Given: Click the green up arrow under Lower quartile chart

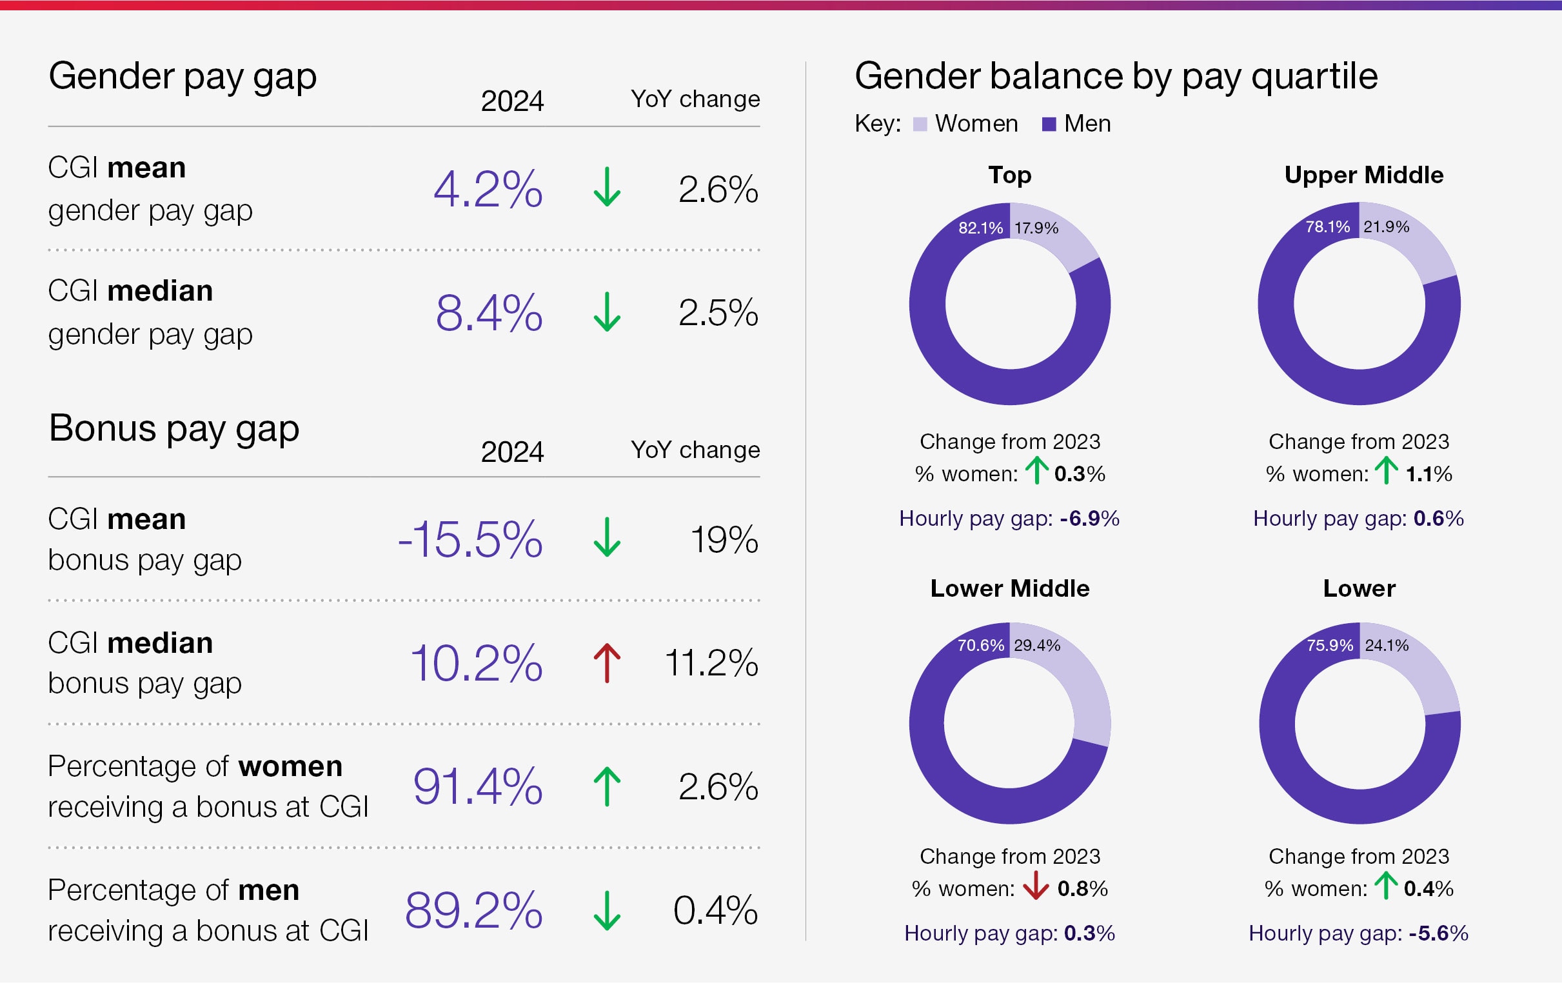Looking at the screenshot, I should tap(1386, 886).
